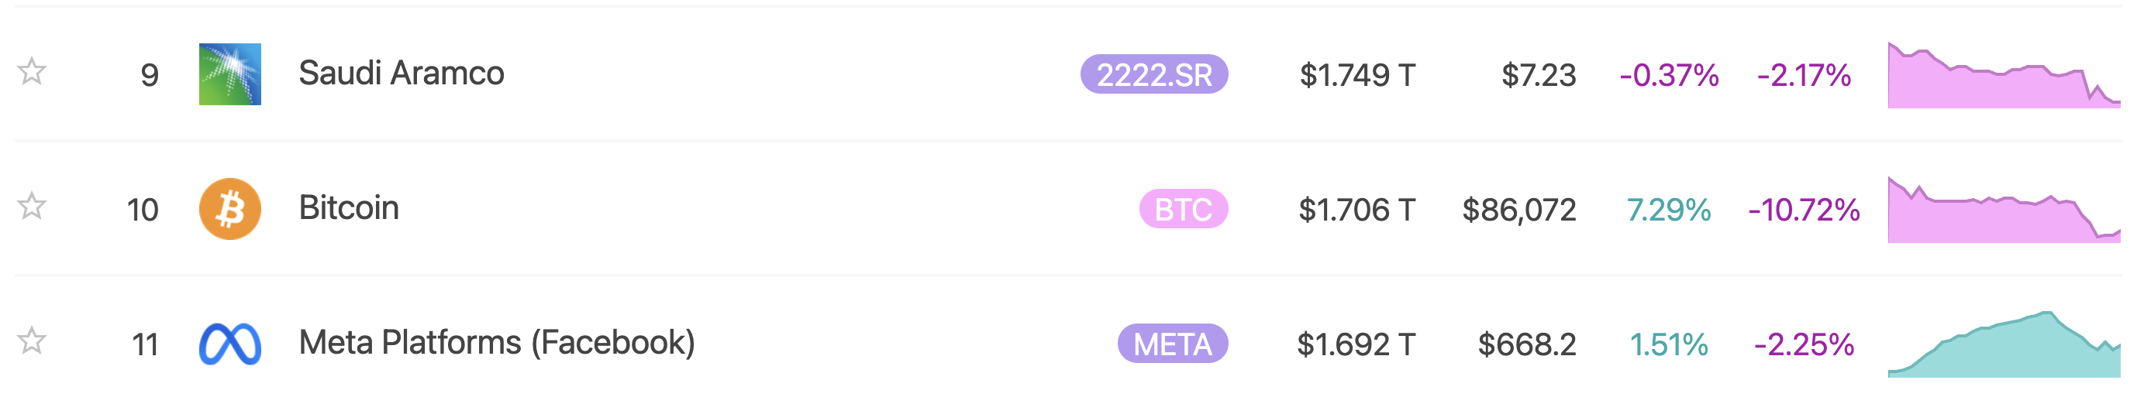Screen dimensions: 2144x404
Task: Toggle the star next to Bitcoin
Action: 32,206
